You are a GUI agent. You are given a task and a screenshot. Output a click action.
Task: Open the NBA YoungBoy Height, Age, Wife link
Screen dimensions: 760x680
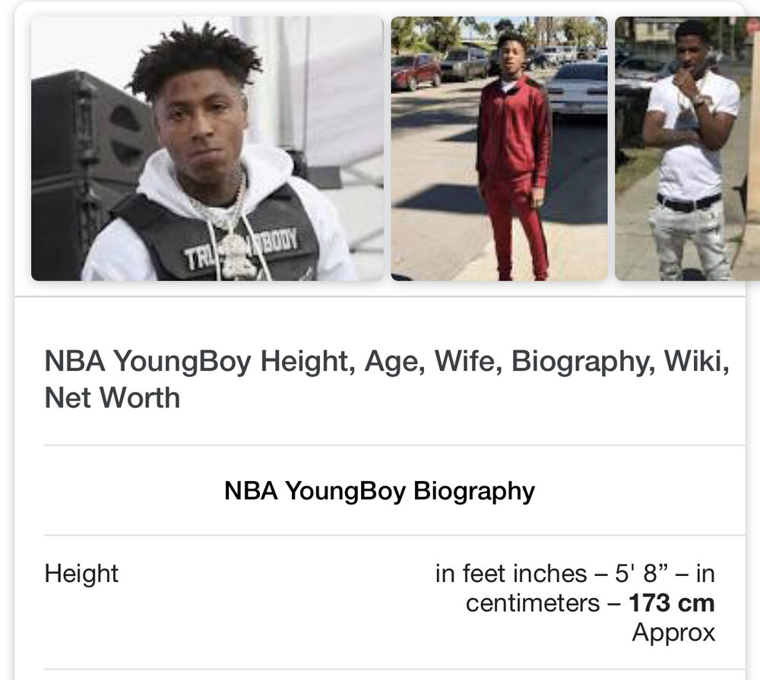click(387, 379)
